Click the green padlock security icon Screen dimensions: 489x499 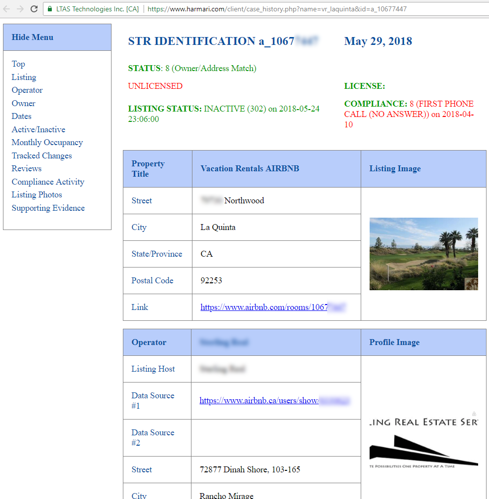click(x=50, y=9)
